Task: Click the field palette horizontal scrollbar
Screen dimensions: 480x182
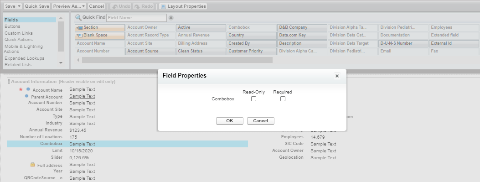Action: 177,60
